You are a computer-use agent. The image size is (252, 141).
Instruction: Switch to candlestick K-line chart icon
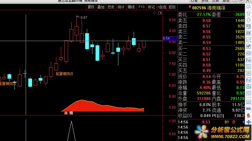pos(248,46)
